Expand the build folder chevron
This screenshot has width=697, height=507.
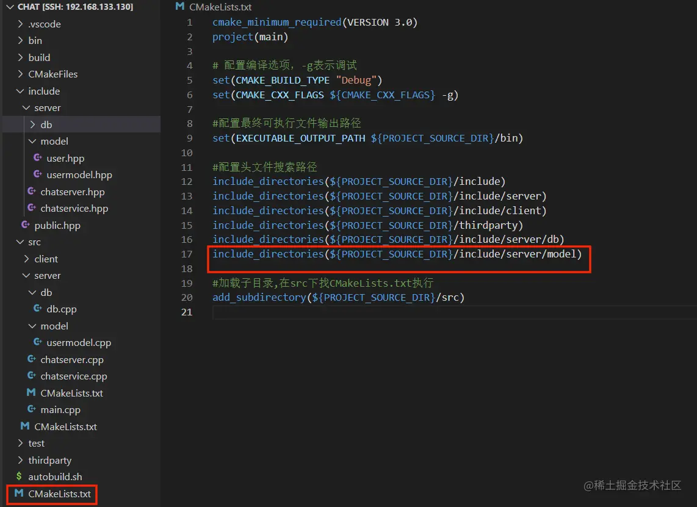point(20,57)
